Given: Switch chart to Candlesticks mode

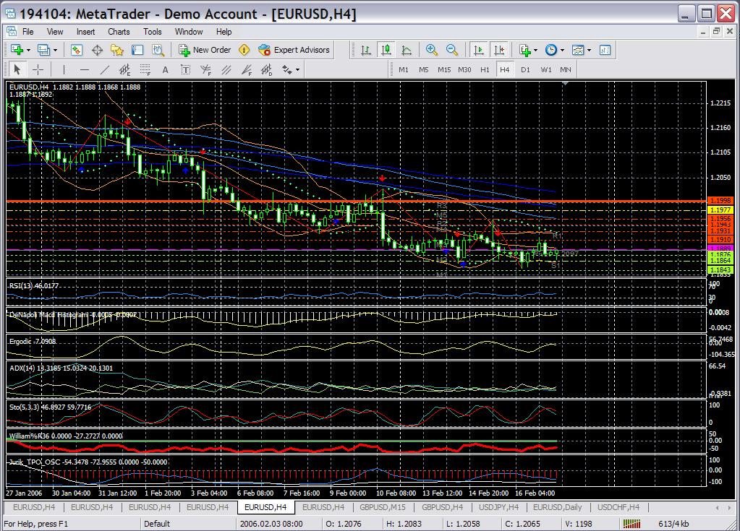Looking at the screenshot, I should pos(386,50).
